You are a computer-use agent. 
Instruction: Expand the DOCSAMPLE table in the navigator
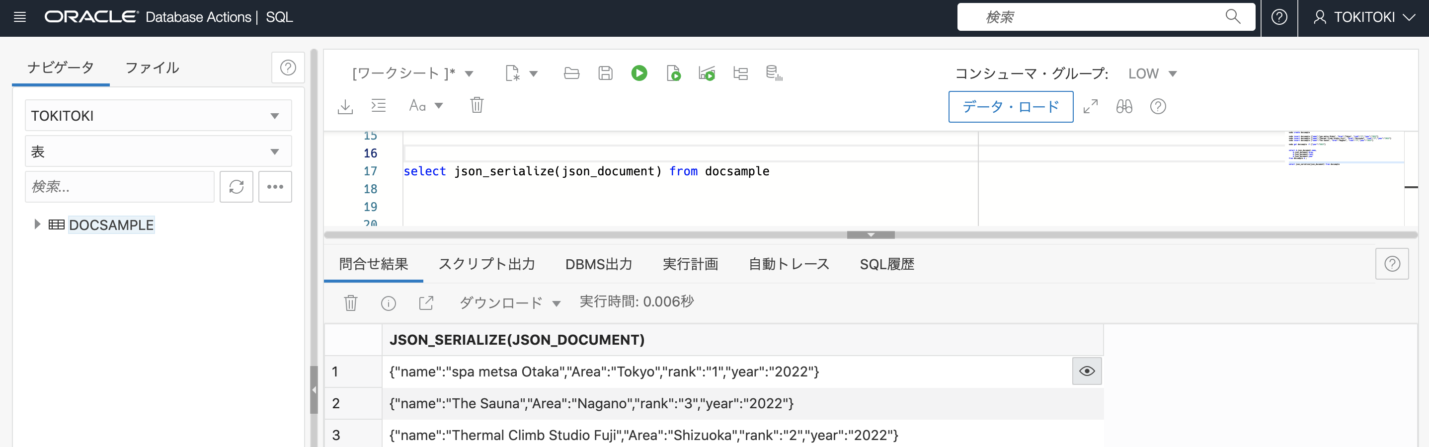point(37,224)
